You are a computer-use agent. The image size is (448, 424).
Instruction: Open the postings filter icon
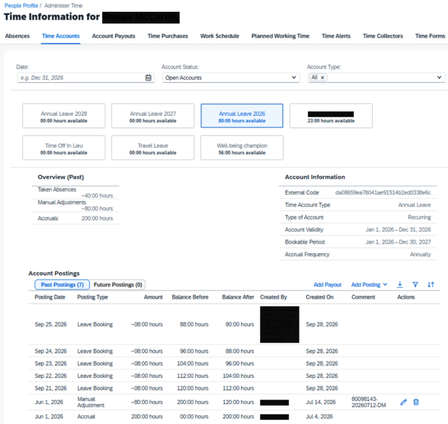pos(416,284)
